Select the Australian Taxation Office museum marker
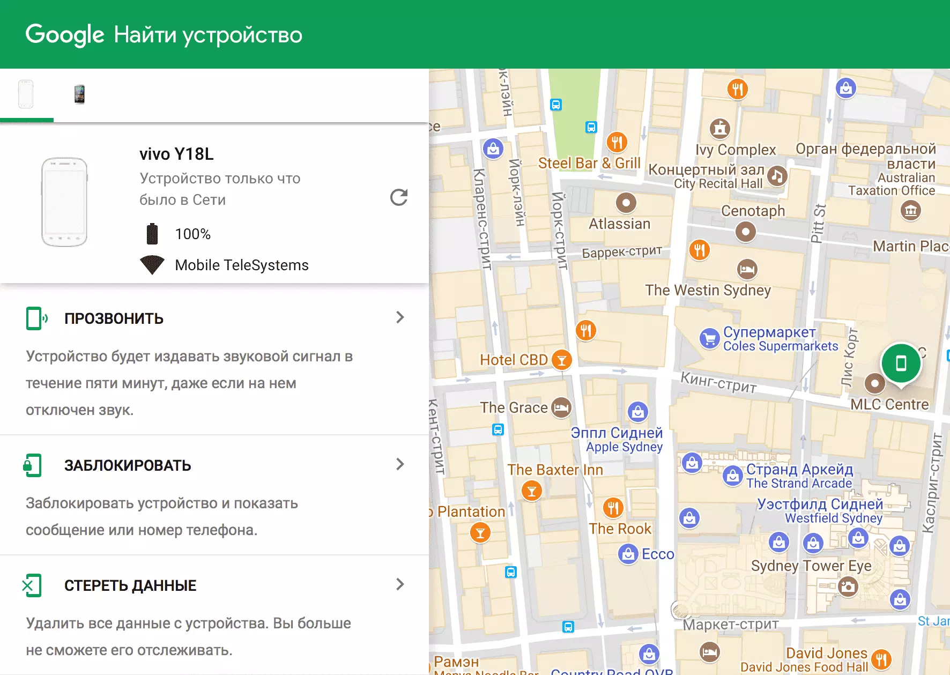The width and height of the screenshot is (950, 675). click(911, 211)
